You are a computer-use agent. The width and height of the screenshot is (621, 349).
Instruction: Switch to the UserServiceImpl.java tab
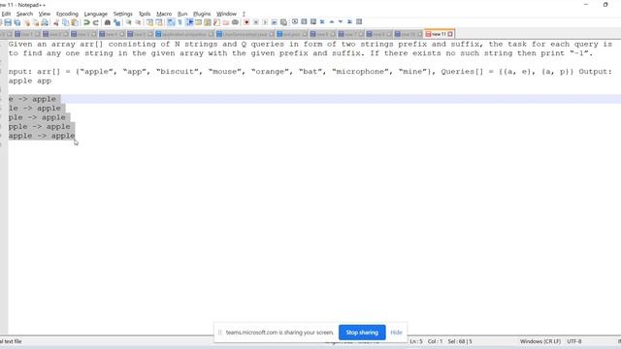[x=245, y=35]
